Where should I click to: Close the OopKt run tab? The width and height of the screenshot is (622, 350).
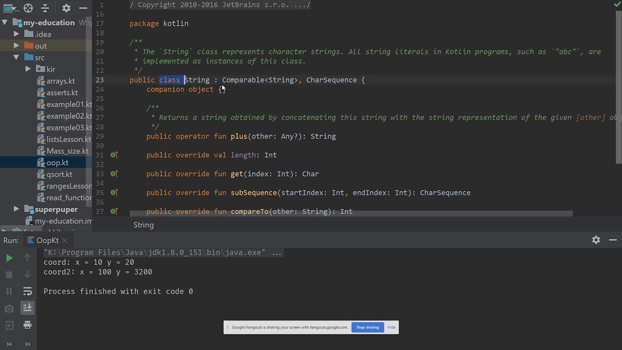coord(64,240)
